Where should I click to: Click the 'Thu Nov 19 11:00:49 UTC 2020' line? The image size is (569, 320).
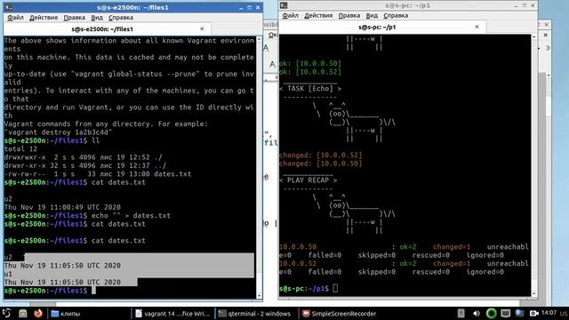(62, 207)
